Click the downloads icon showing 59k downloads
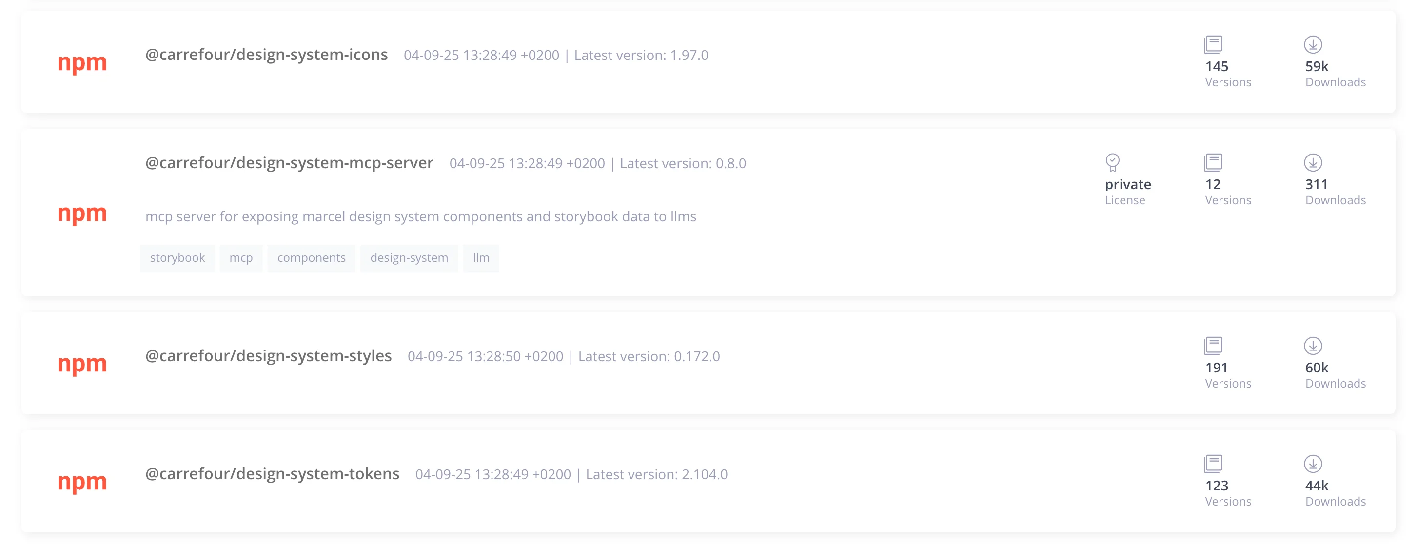 pyautogui.click(x=1313, y=44)
